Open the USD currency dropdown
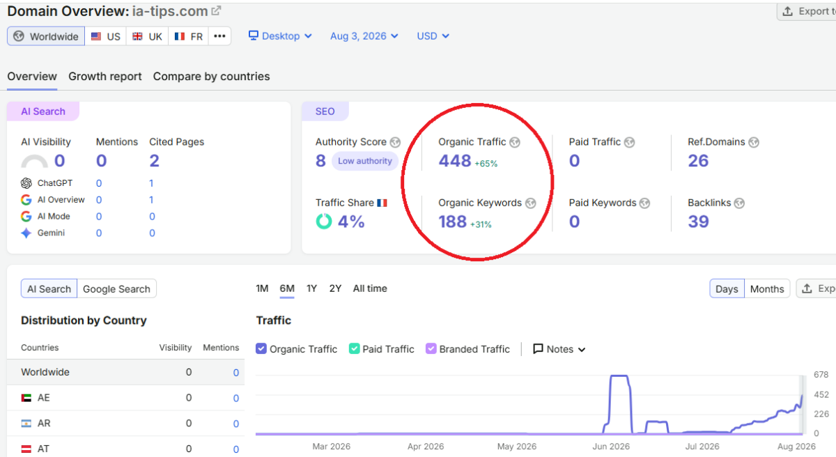This screenshot has width=836, height=457. click(433, 36)
